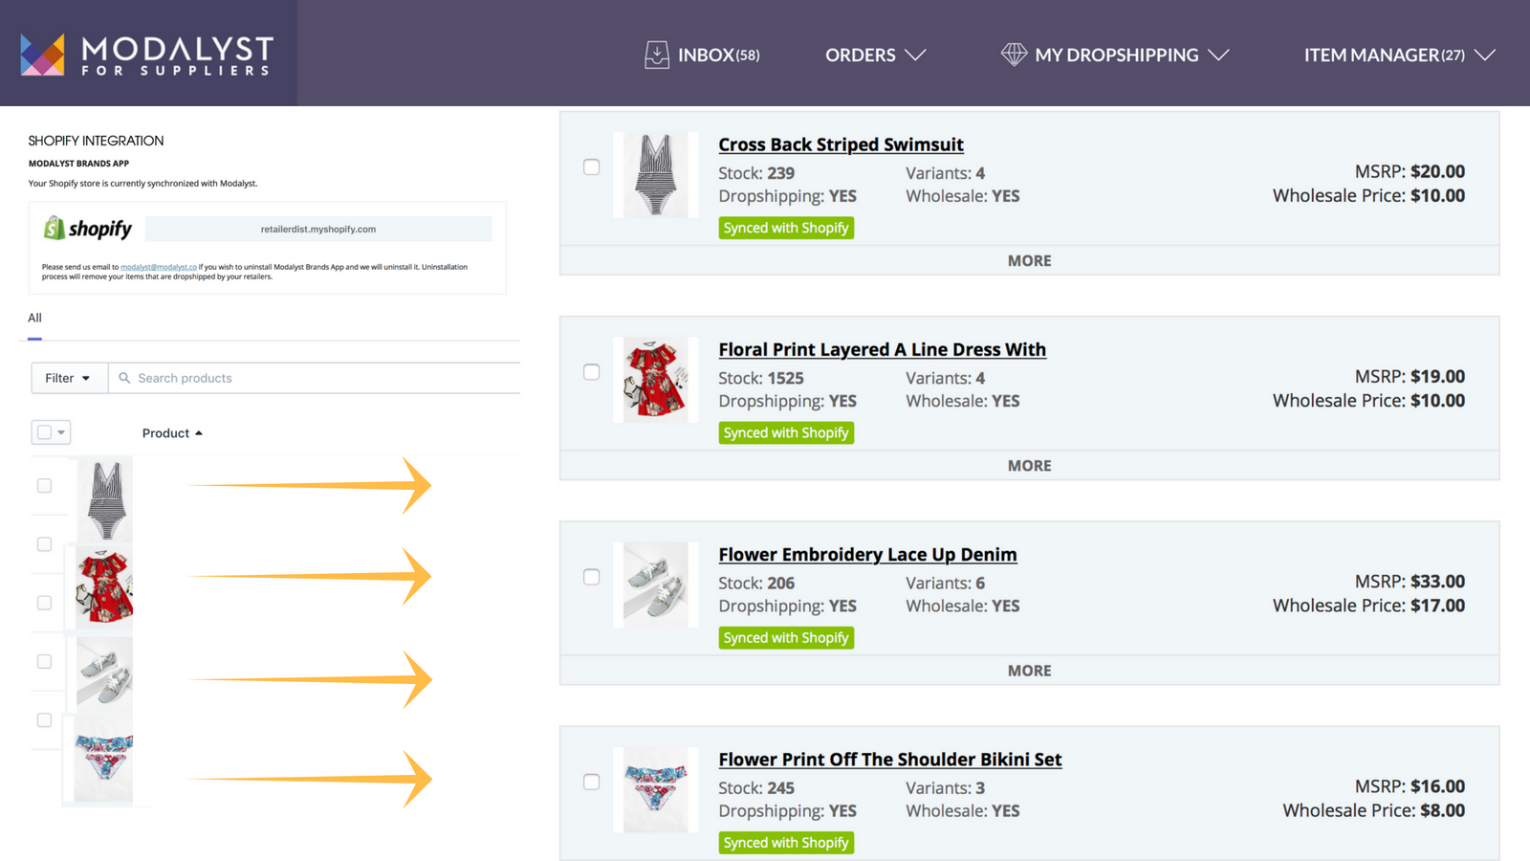Select the Flower Print Off The Shoulder Bikini checkbox
The height and width of the screenshot is (861, 1530).
[x=591, y=782]
